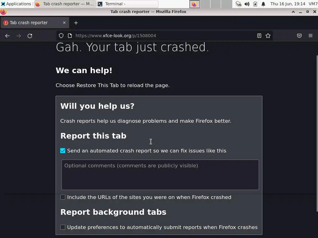318x238 pixels.
Task: Open a new tab with plus button
Action: pyautogui.click(x=76, y=23)
